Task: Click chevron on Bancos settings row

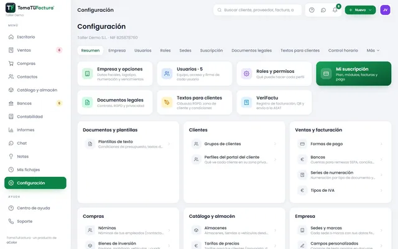Action: pyautogui.click(x=381, y=159)
